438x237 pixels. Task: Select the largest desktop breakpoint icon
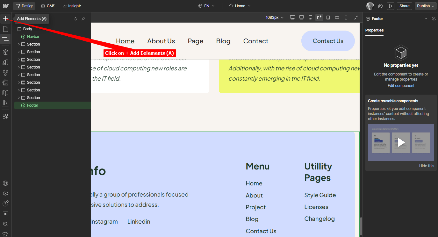click(x=292, y=18)
